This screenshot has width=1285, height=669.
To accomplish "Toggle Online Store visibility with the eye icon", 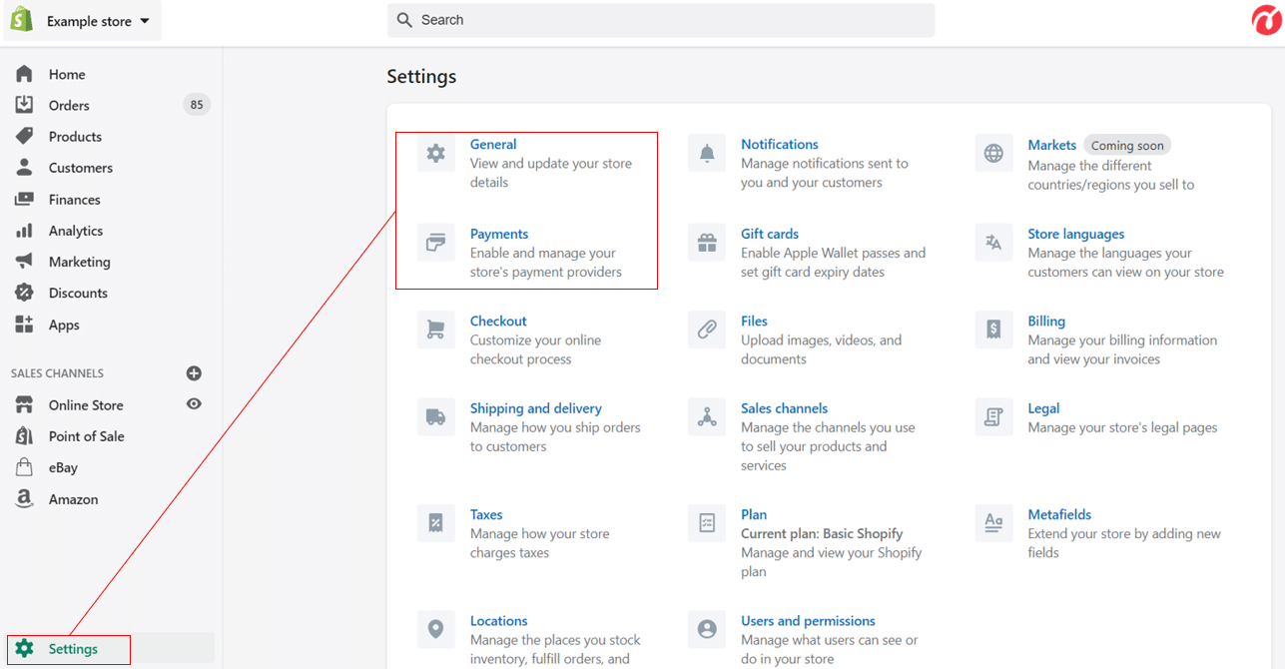I will tap(194, 404).
